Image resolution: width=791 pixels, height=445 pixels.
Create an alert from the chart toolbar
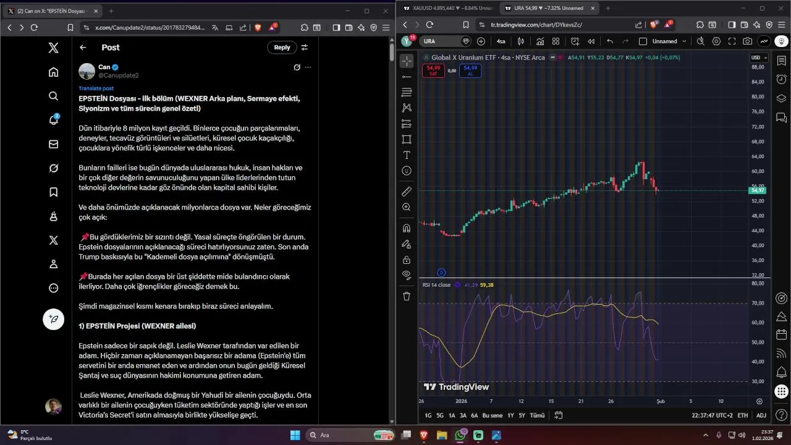575,41
